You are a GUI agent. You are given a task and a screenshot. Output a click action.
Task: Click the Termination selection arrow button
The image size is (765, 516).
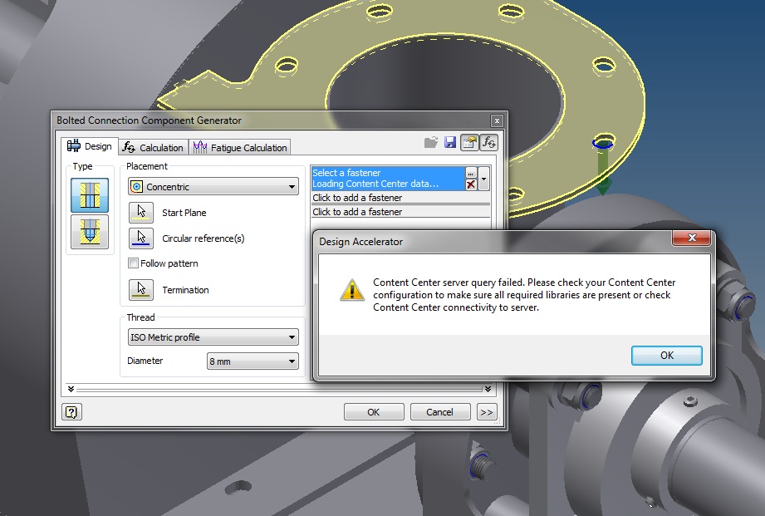click(x=141, y=289)
